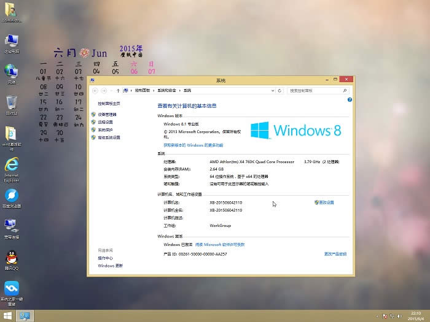Click the 搜索控制面板 search field

pyautogui.click(x=316, y=90)
